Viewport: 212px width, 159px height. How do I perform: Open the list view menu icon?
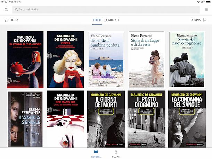[206, 9]
